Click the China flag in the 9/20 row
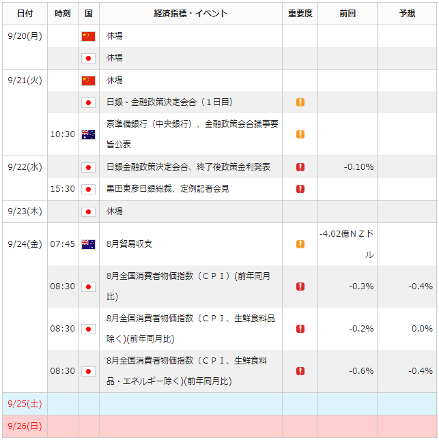Screen dimensions: 439x440 point(88,36)
